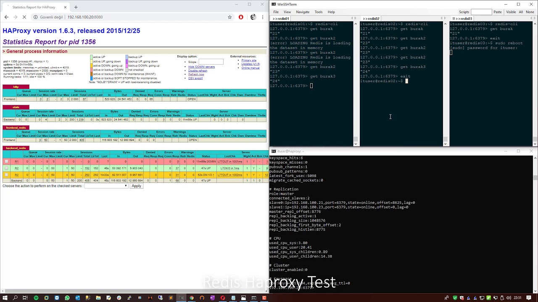Click the active DOWN, going up swatch
Screen dimensions: 538x302
click(91, 66)
